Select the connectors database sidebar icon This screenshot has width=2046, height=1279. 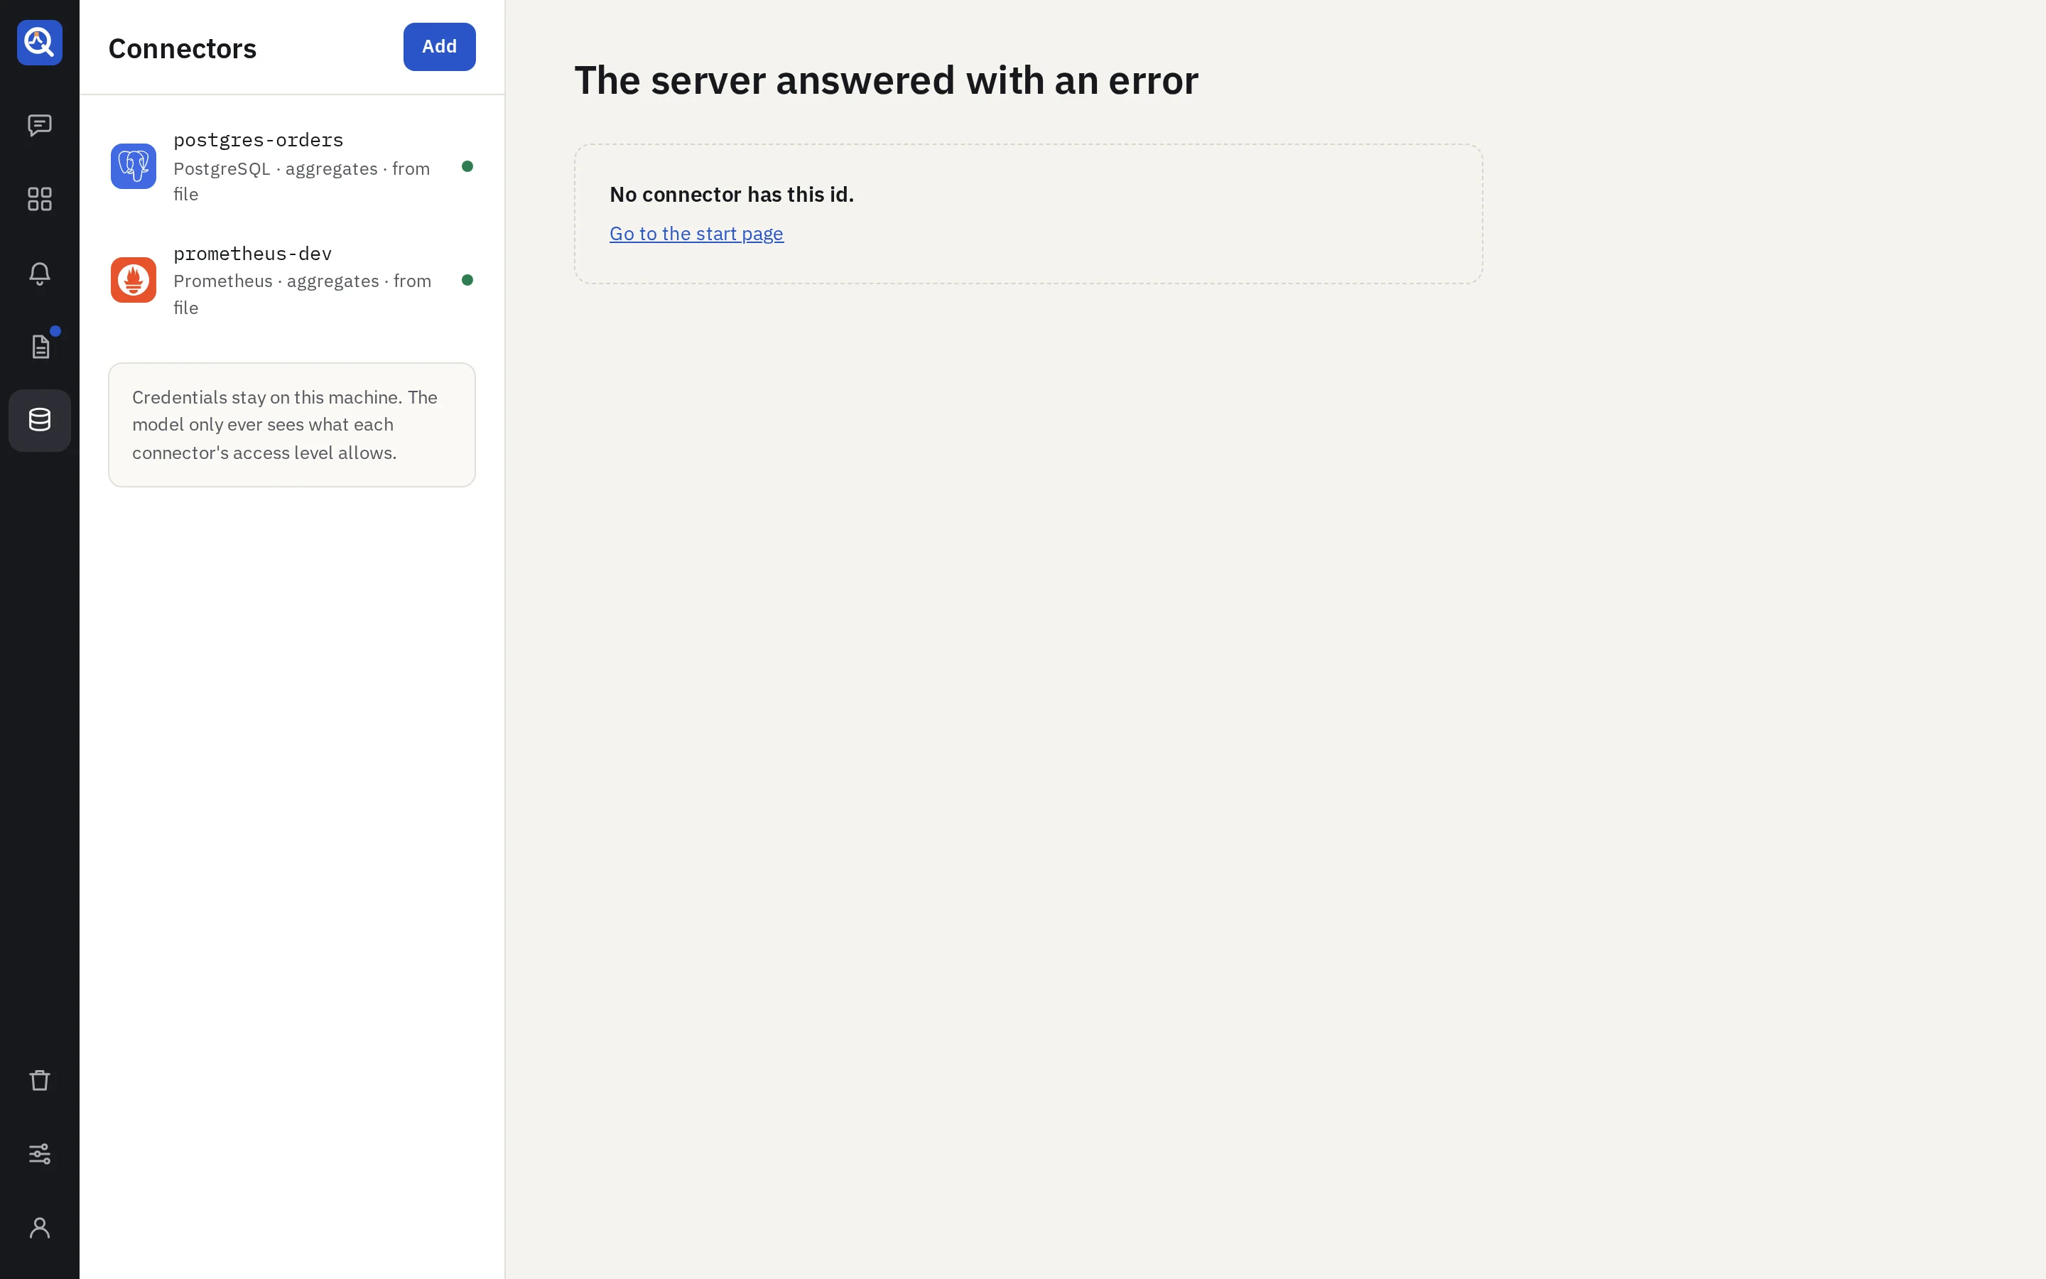click(x=40, y=421)
